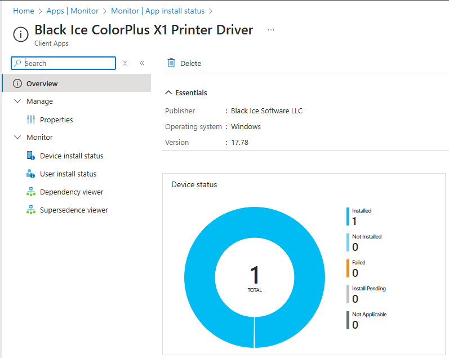Click the Installed blue legend swatch
This screenshot has height=358, width=449.
[348, 216]
